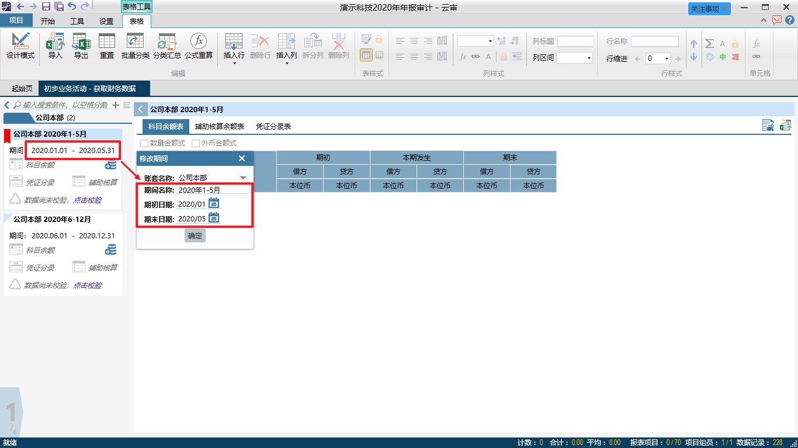Open the 关注事项 dropdown
The width and height of the screenshot is (798, 448).
tap(710, 9)
